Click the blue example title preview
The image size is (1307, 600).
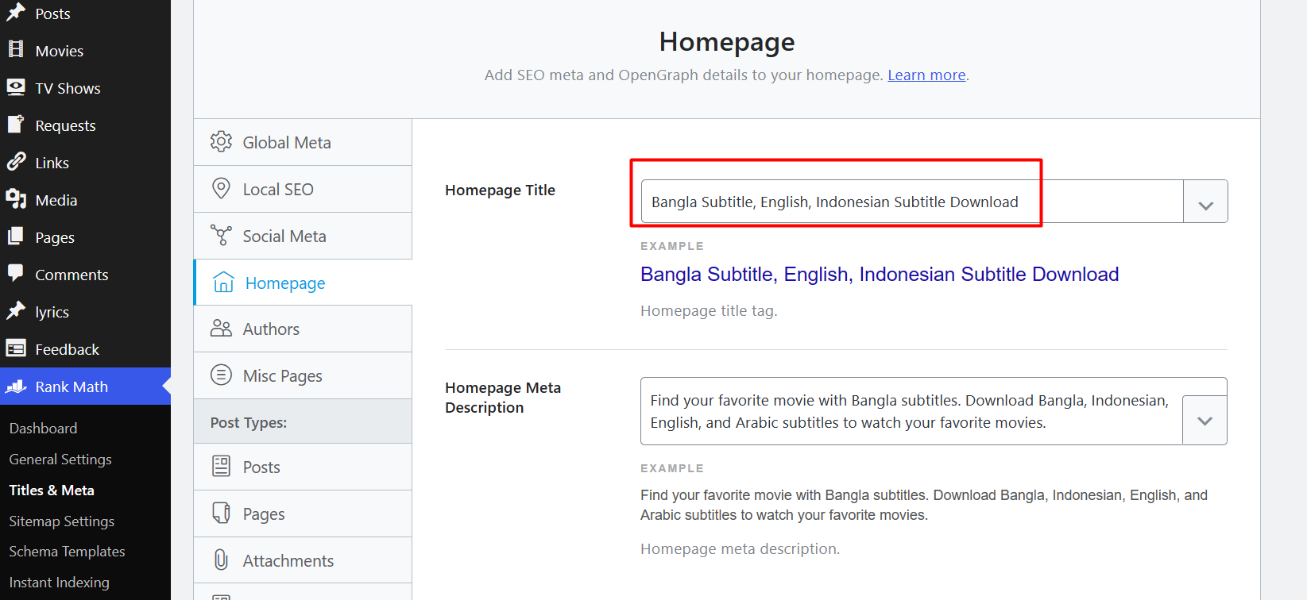point(880,274)
